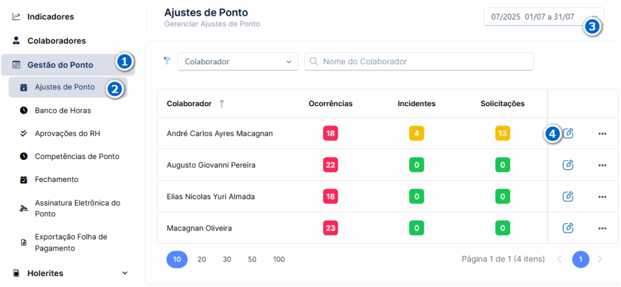Sort by Colaborador column arrow
The width and height of the screenshot is (621, 287).
(x=222, y=104)
